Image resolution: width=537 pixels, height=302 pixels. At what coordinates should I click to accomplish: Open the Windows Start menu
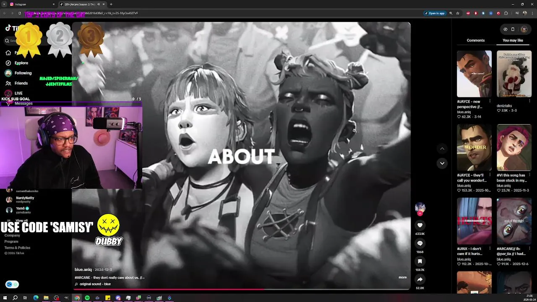pyautogui.click(x=5, y=298)
